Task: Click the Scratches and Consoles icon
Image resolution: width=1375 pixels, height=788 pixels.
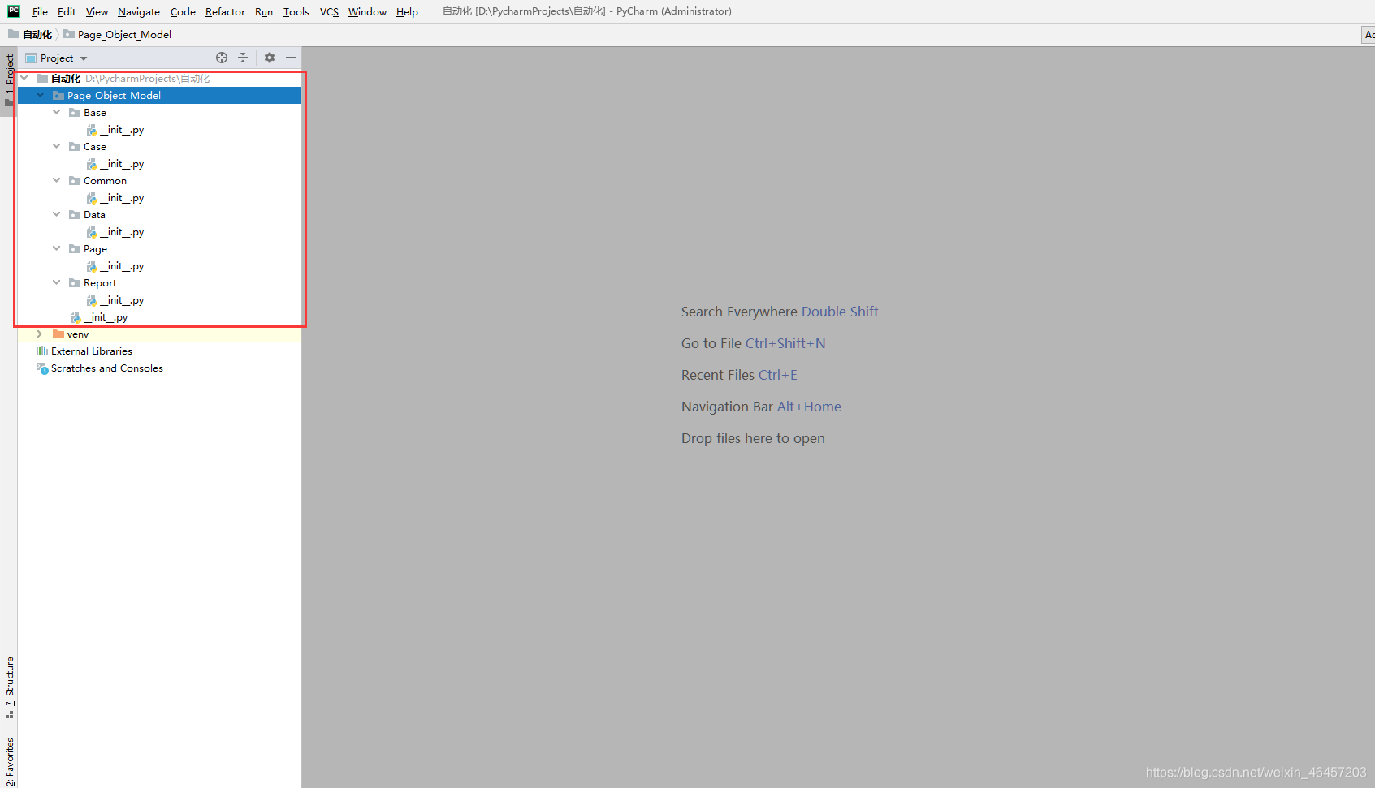Action: (42, 368)
